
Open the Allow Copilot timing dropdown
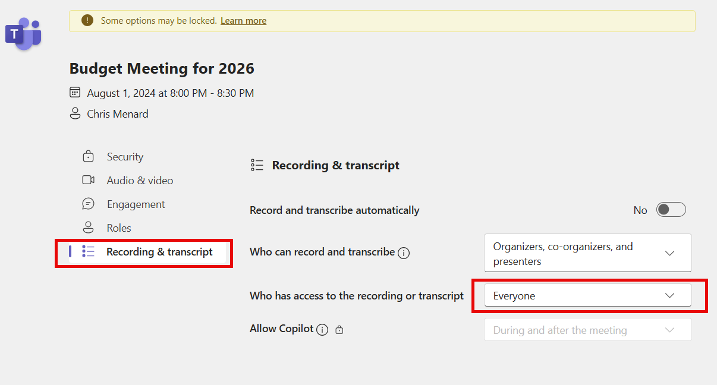click(587, 329)
